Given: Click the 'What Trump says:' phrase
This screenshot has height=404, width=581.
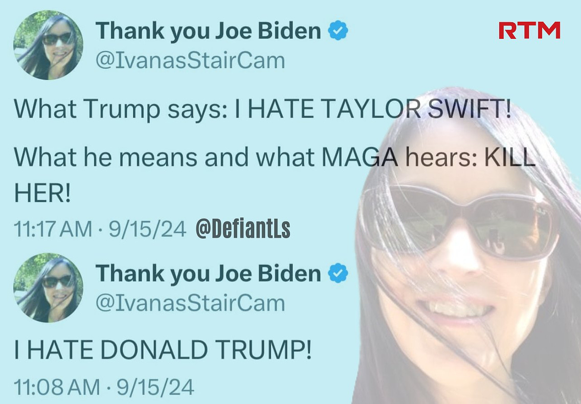Looking at the screenshot, I should tap(120, 109).
